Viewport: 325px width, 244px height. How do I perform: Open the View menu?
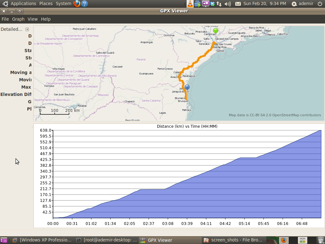point(32,19)
